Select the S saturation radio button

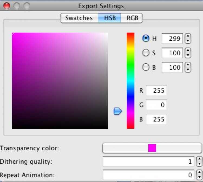click(x=146, y=53)
